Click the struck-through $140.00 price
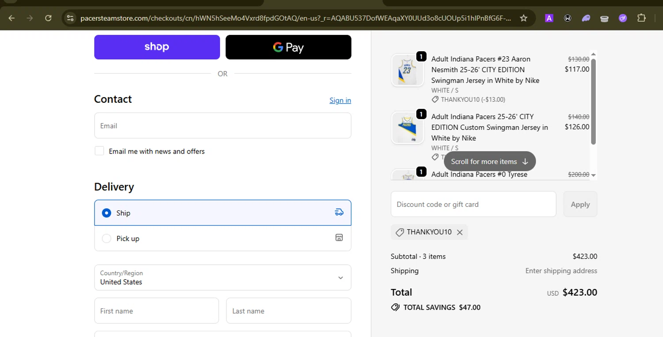 point(579,117)
